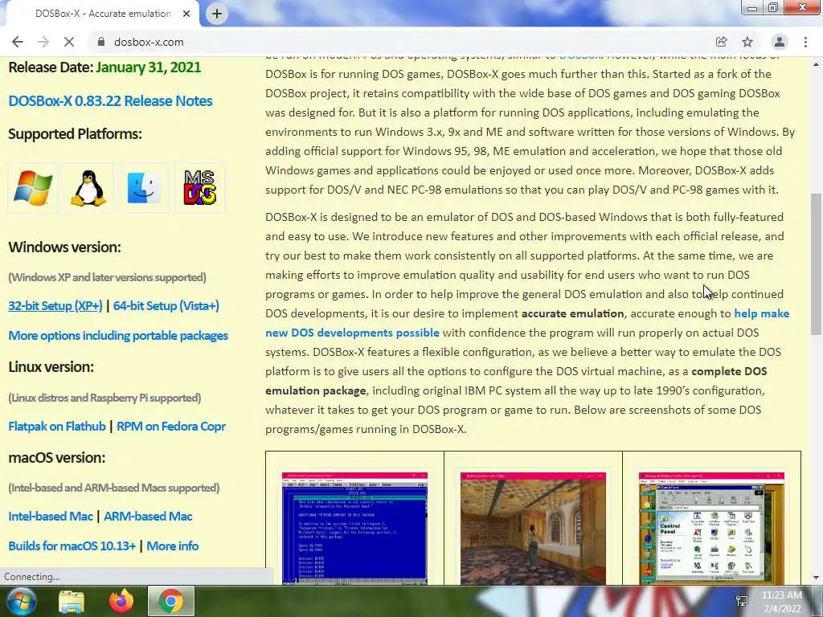Click the bold accurate emulation text
This screenshot has width=823, height=617.
[x=572, y=314]
